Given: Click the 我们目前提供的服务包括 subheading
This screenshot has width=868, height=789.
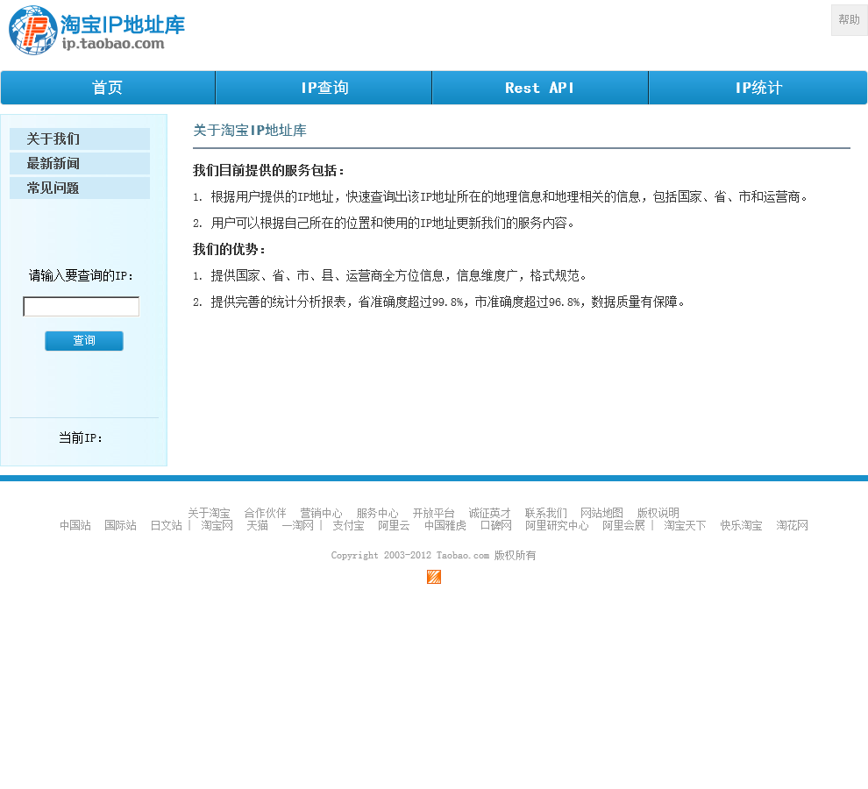Looking at the screenshot, I should (x=268, y=171).
